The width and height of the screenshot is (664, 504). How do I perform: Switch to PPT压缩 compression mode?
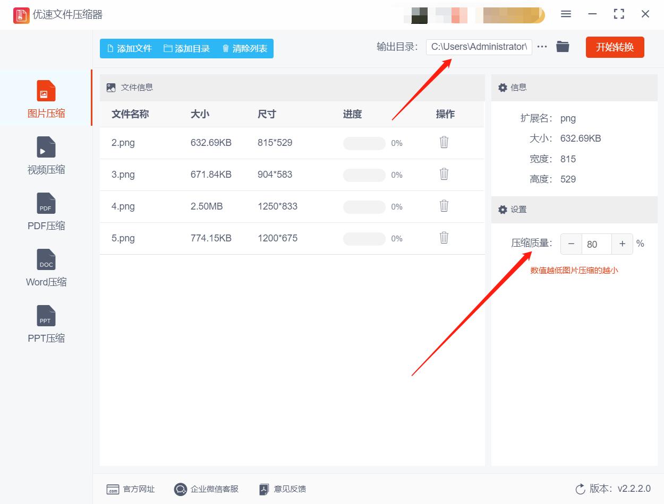(x=46, y=324)
